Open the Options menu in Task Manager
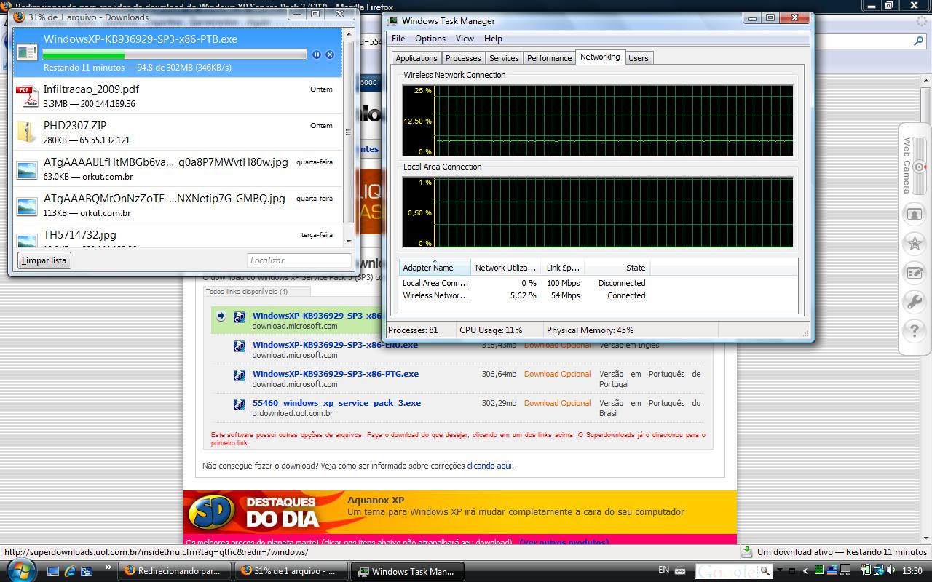The height and width of the screenshot is (582, 932). [430, 39]
